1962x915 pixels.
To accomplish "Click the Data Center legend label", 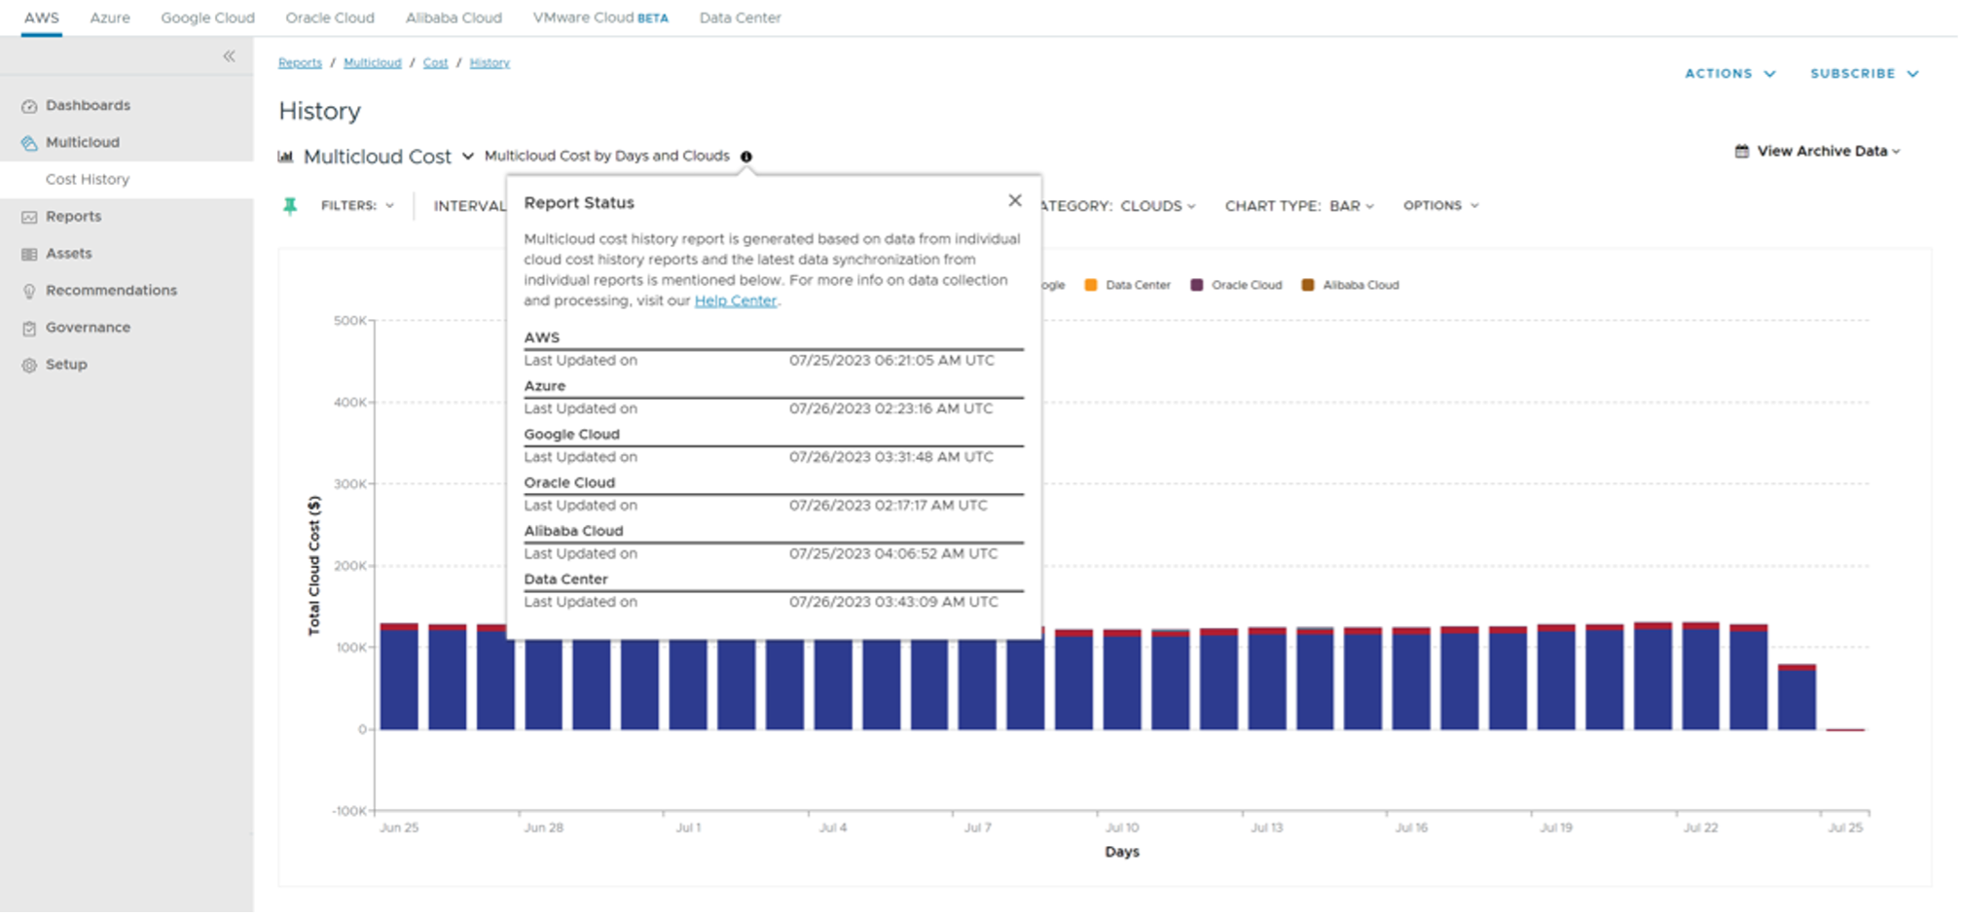I will point(1138,286).
